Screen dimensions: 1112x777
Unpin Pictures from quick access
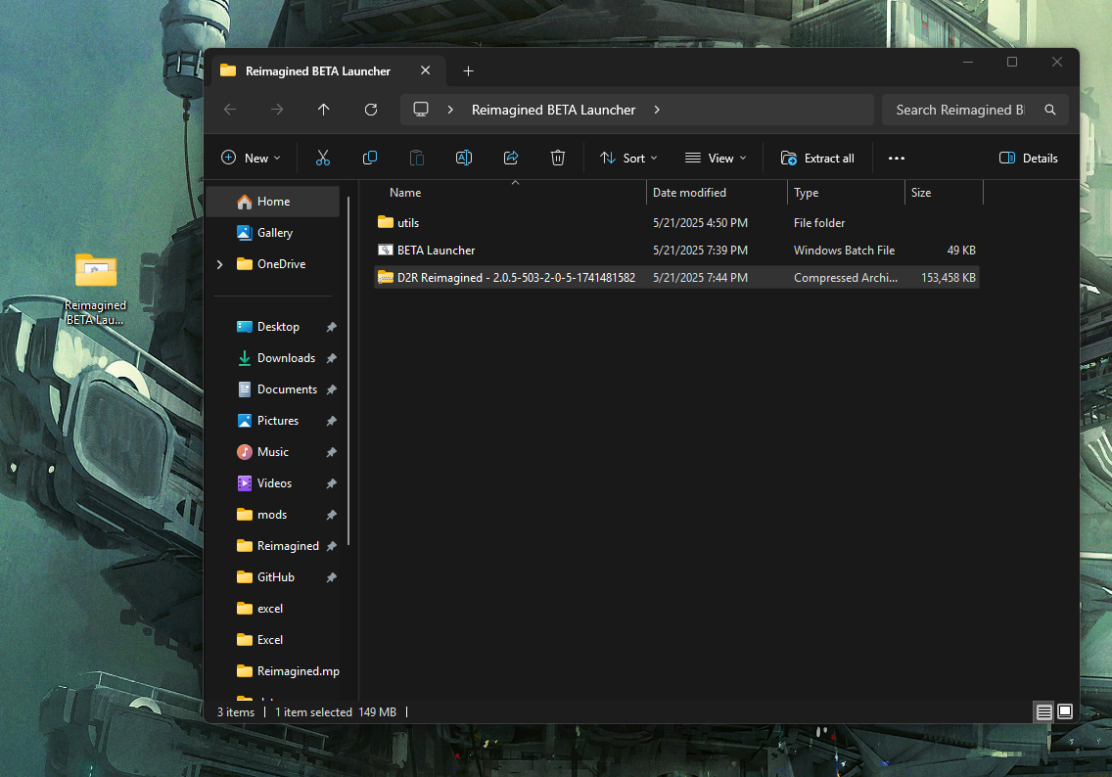(x=331, y=421)
